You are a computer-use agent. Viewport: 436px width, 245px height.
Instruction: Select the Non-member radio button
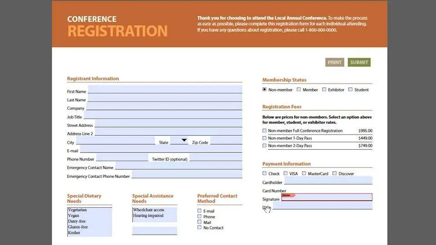click(265, 90)
